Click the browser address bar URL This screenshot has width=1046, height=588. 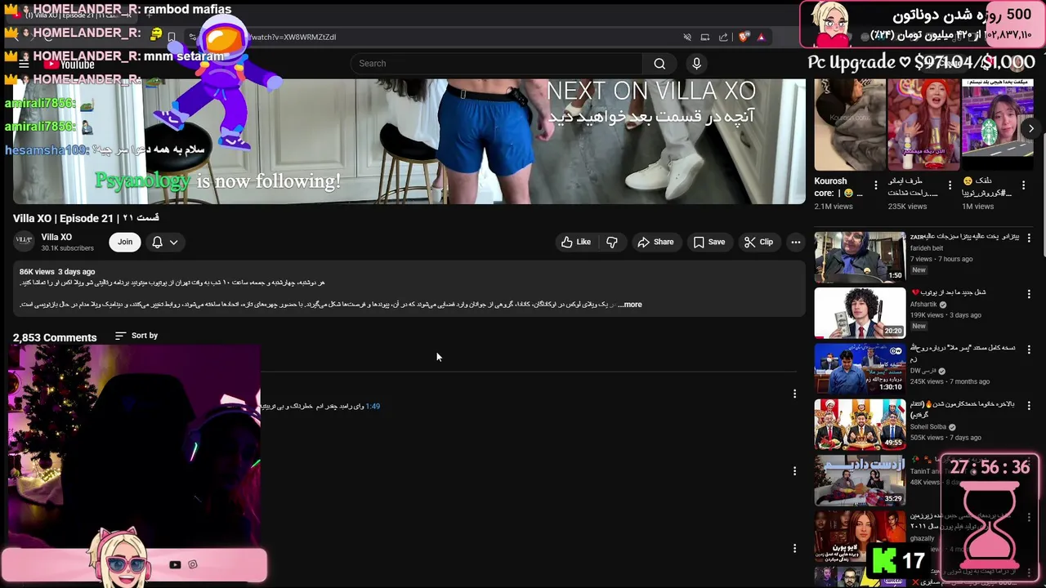[293, 37]
